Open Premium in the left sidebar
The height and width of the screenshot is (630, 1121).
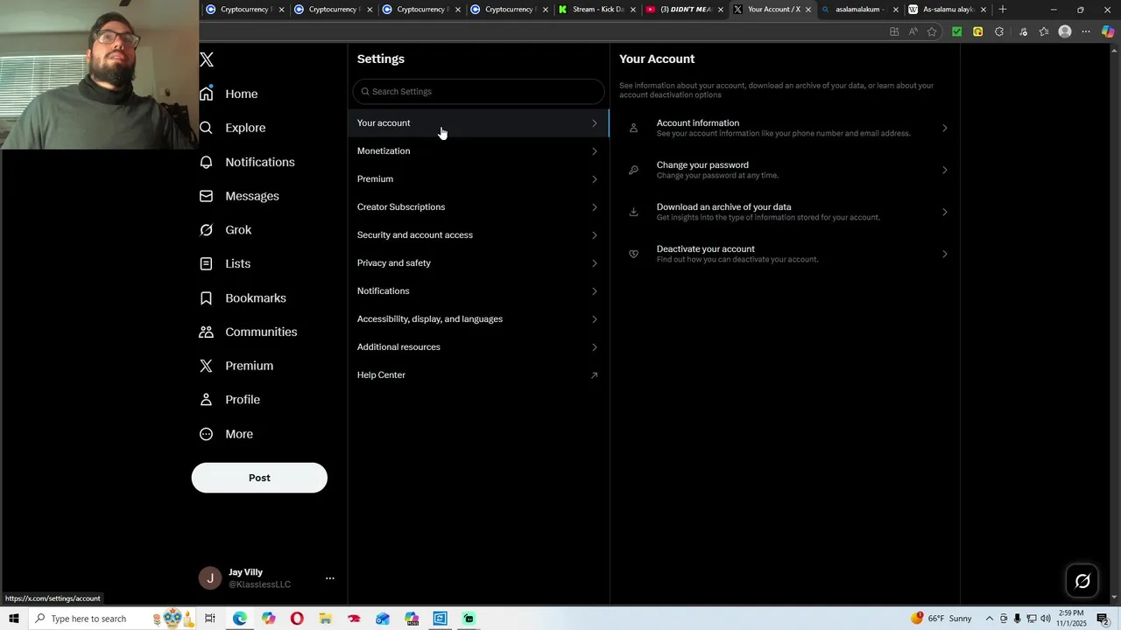point(236,366)
